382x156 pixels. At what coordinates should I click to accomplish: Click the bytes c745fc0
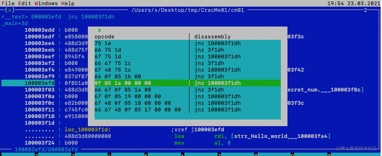76,110
